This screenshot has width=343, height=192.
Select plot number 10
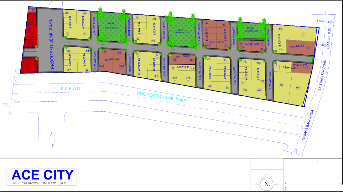(280, 50)
